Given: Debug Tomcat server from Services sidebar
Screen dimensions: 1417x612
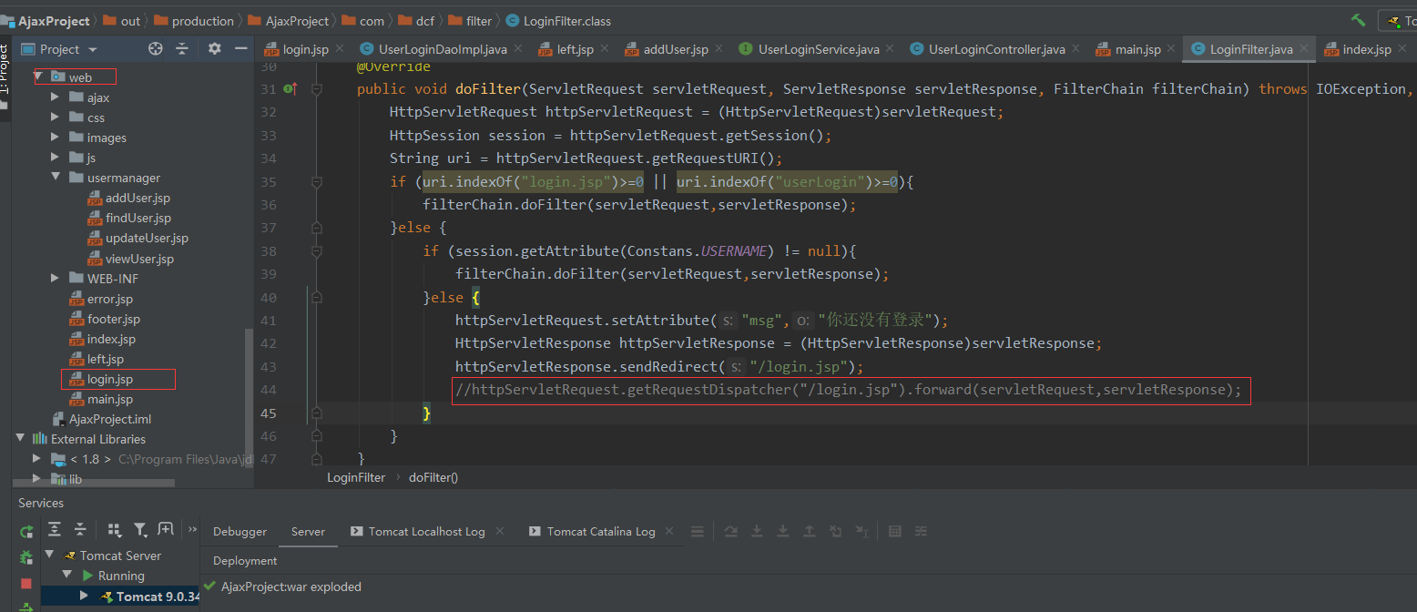Looking at the screenshot, I should pos(26,556).
